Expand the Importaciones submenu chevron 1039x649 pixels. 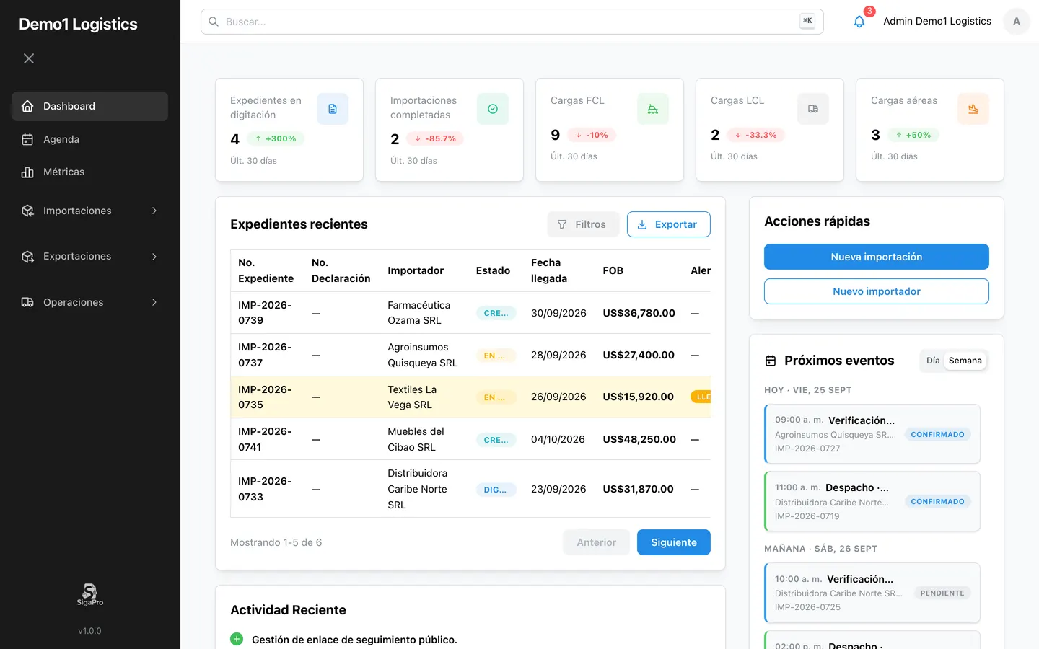[x=154, y=211]
